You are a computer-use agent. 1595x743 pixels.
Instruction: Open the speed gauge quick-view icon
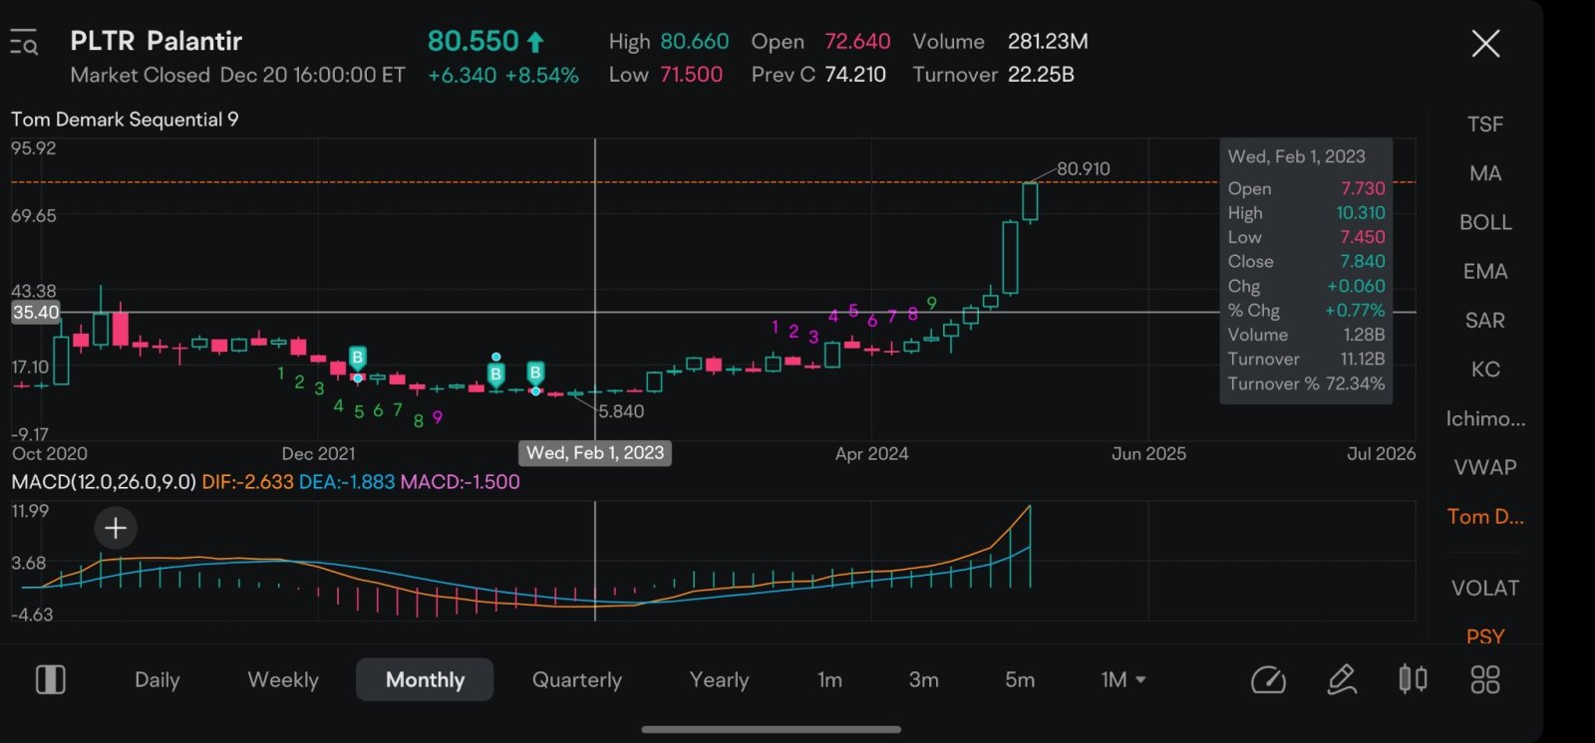[1268, 680]
